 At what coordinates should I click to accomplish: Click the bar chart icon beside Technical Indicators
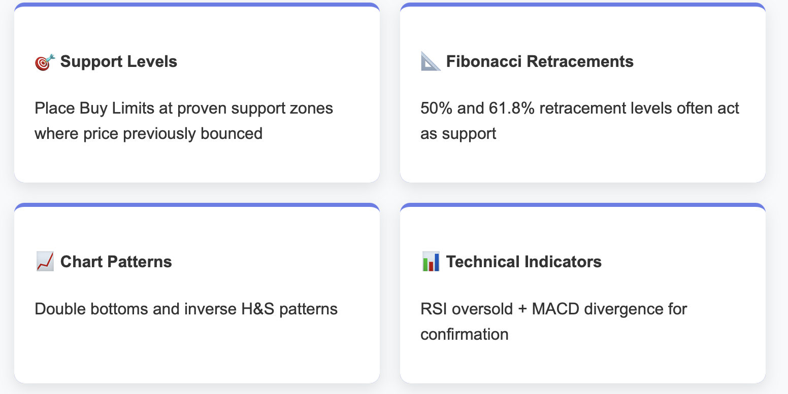431,262
